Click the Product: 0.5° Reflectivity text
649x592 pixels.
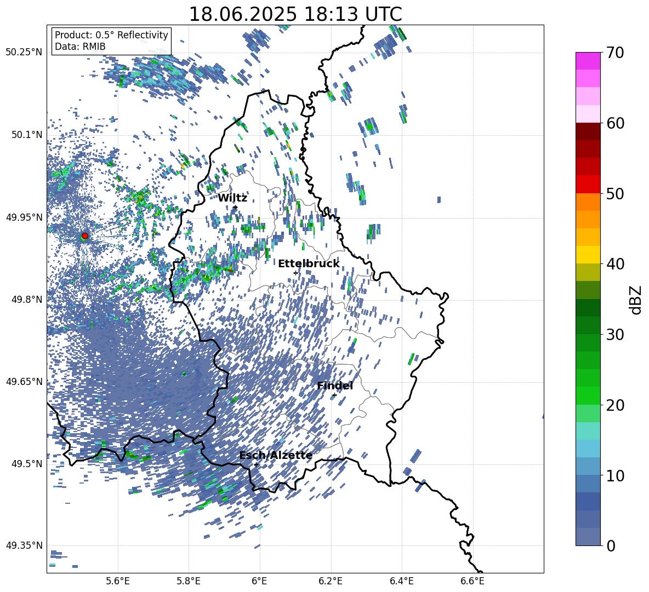coord(111,35)
